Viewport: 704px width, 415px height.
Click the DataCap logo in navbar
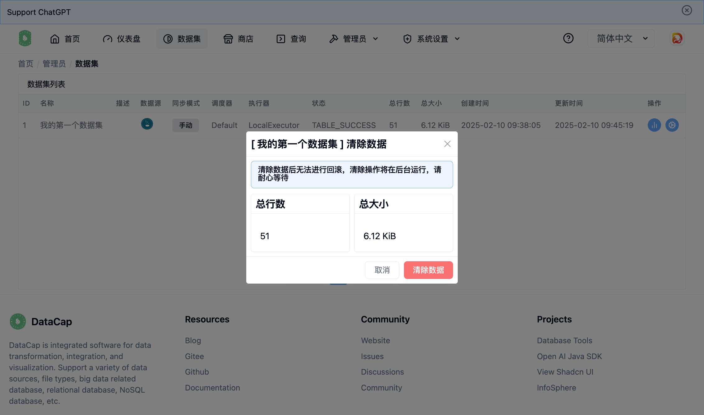point(25,39)
